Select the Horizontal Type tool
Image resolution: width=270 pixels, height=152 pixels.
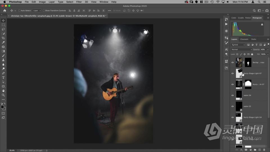click(3, 77)
